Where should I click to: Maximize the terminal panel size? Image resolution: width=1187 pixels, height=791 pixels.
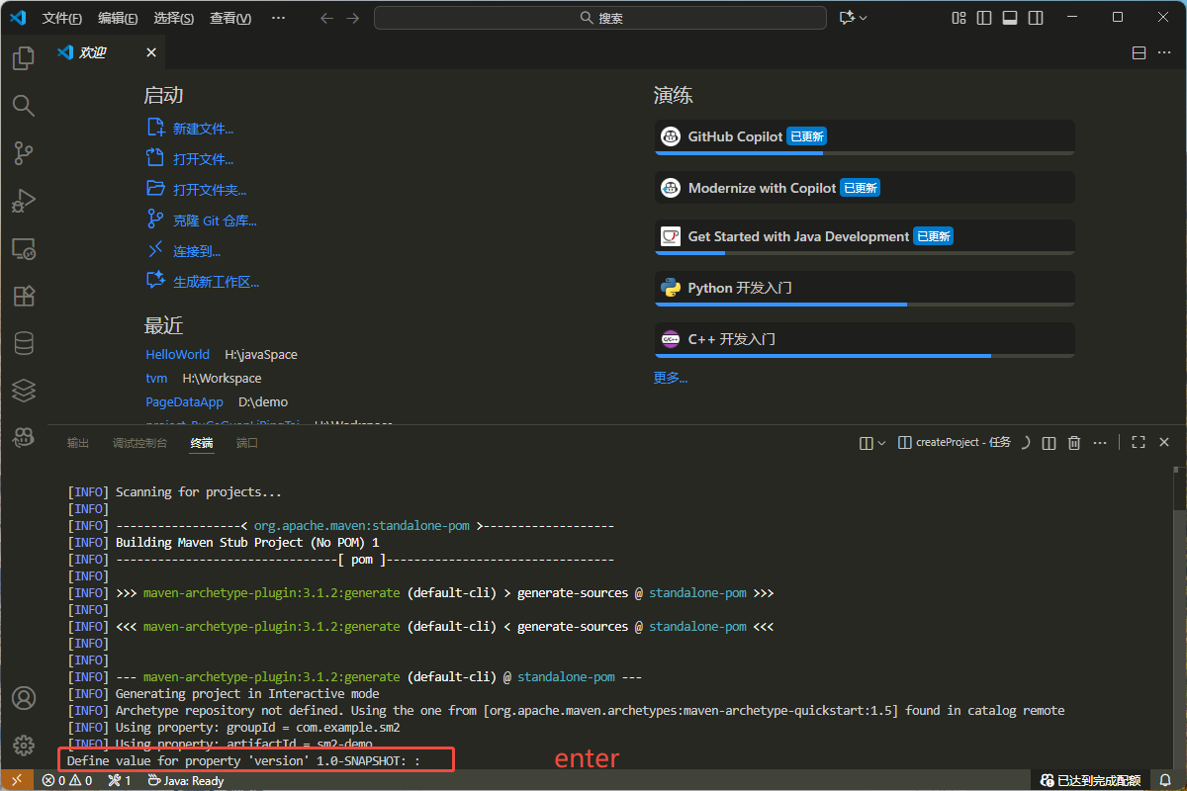point(1139,443)
